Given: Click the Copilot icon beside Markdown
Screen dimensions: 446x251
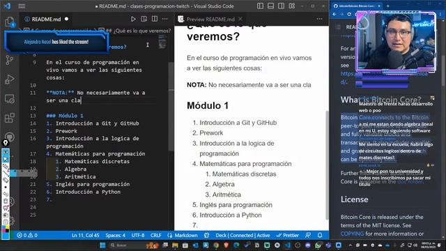Looking at the screenshot, I should pos(207,236).
